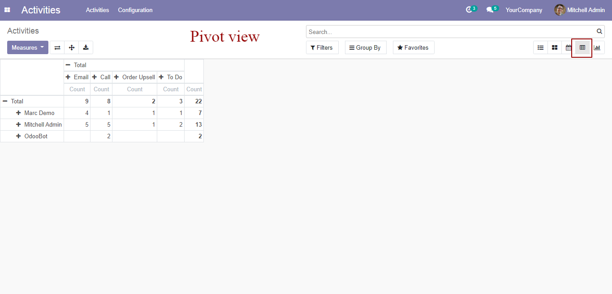This screenshot has width=612, height=294.
Task: Expand the OdooBot row
Action: pyautogui.click(x=32, y=136)
